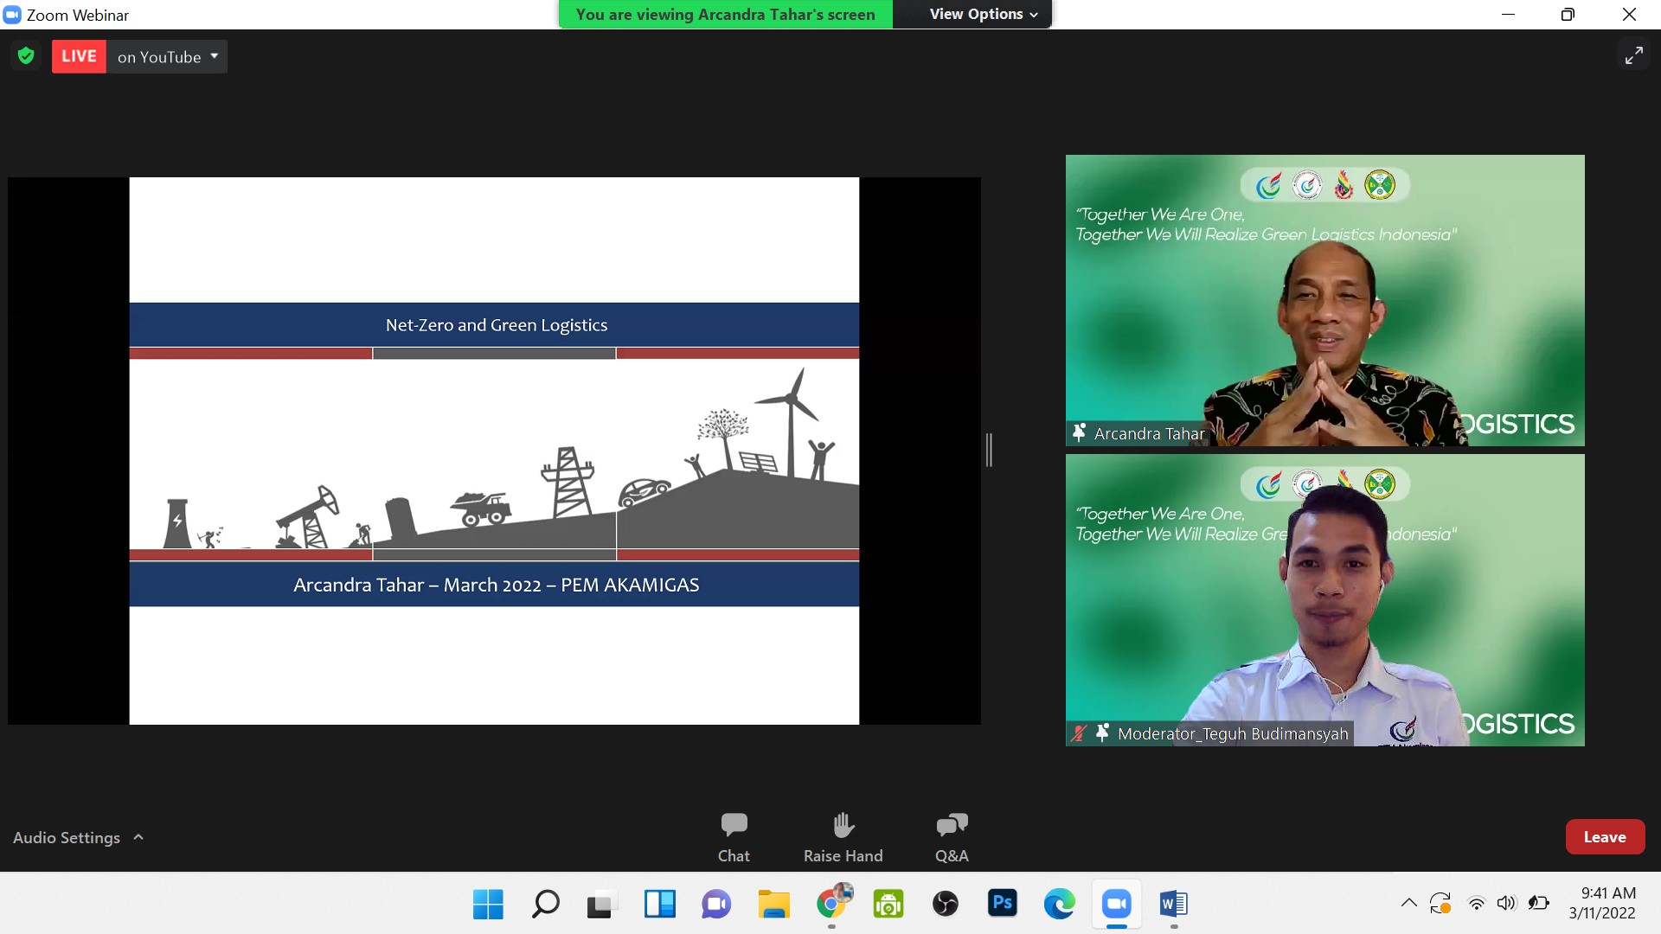
Task: Click the green screen-sharing notification banner
Action: [x=724, y=14]
